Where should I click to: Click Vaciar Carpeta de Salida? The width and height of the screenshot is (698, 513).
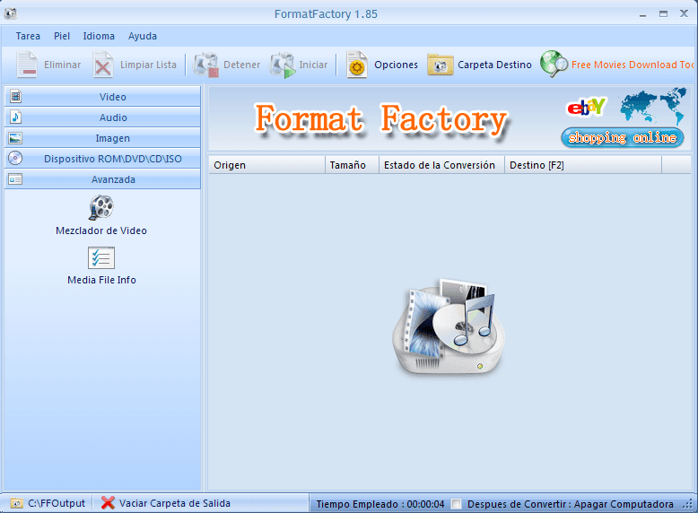click(174, 503)
